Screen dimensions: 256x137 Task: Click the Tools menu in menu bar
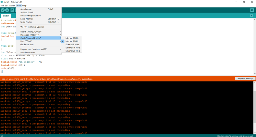[x=19, y=6]
